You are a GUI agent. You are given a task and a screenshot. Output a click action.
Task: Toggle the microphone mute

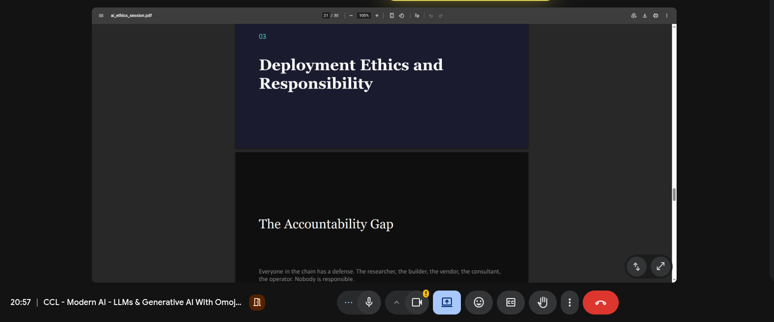pyautogui.click(x=369, y=302)
